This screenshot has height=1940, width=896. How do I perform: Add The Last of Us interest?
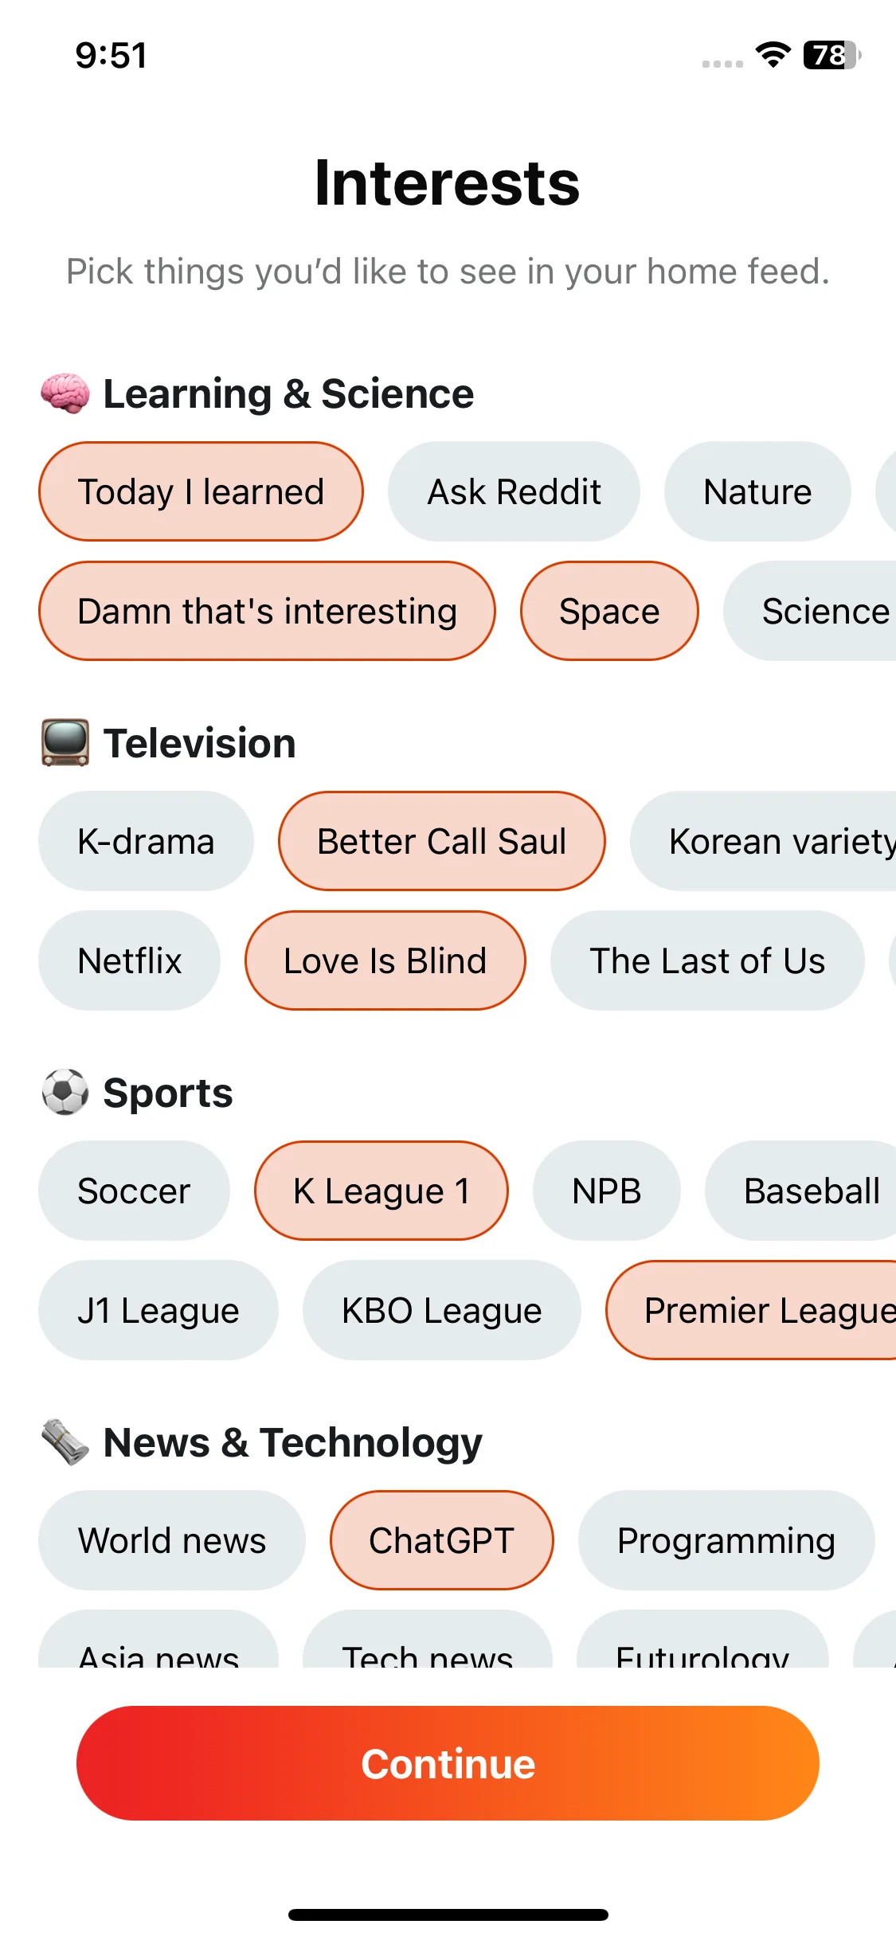click(707, 960)
